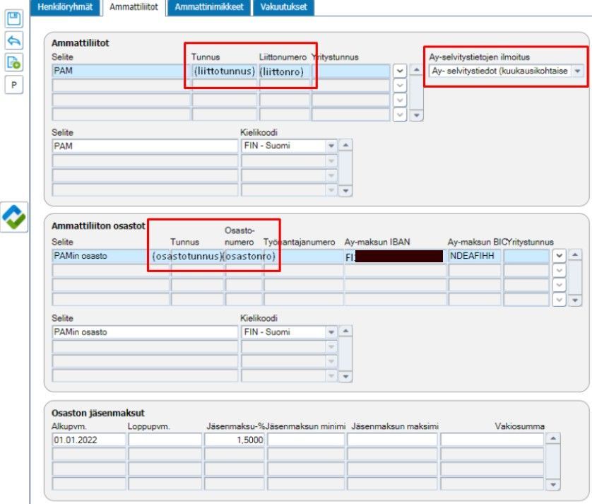Click the new document icon
Viewport: 592px width, 504px height.
pyautogui.click(x=14, y=62)
